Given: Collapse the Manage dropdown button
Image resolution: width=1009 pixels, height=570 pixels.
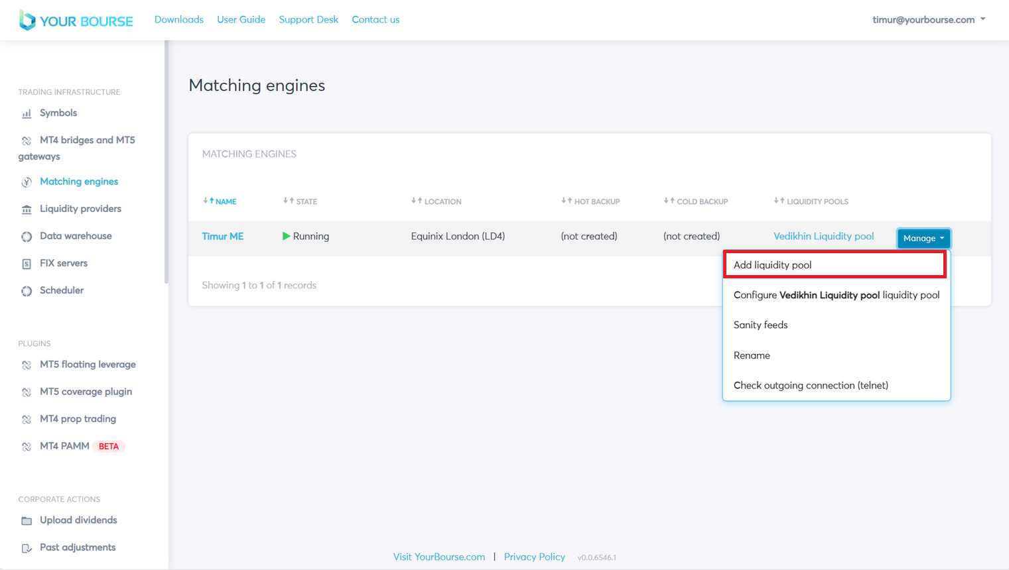Looking at the screenshot, I should [923, 238].
